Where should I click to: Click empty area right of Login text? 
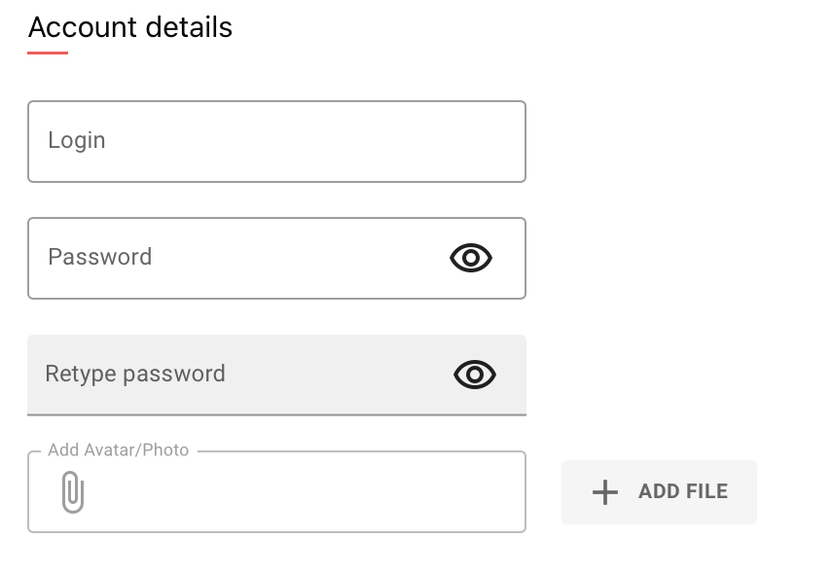(311, 141)
